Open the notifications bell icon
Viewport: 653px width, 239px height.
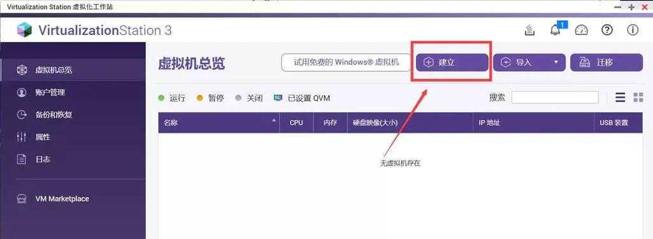point(555,30)
